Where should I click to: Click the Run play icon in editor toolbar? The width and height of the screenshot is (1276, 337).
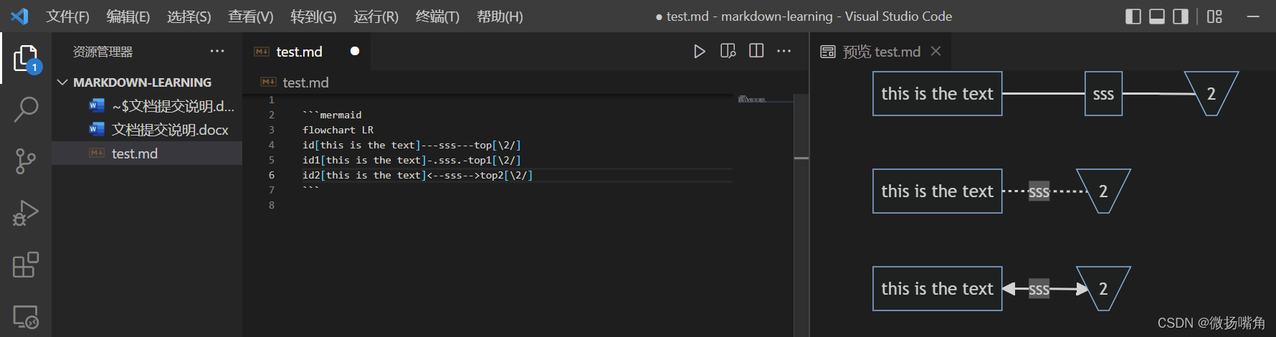pos(700,51)
